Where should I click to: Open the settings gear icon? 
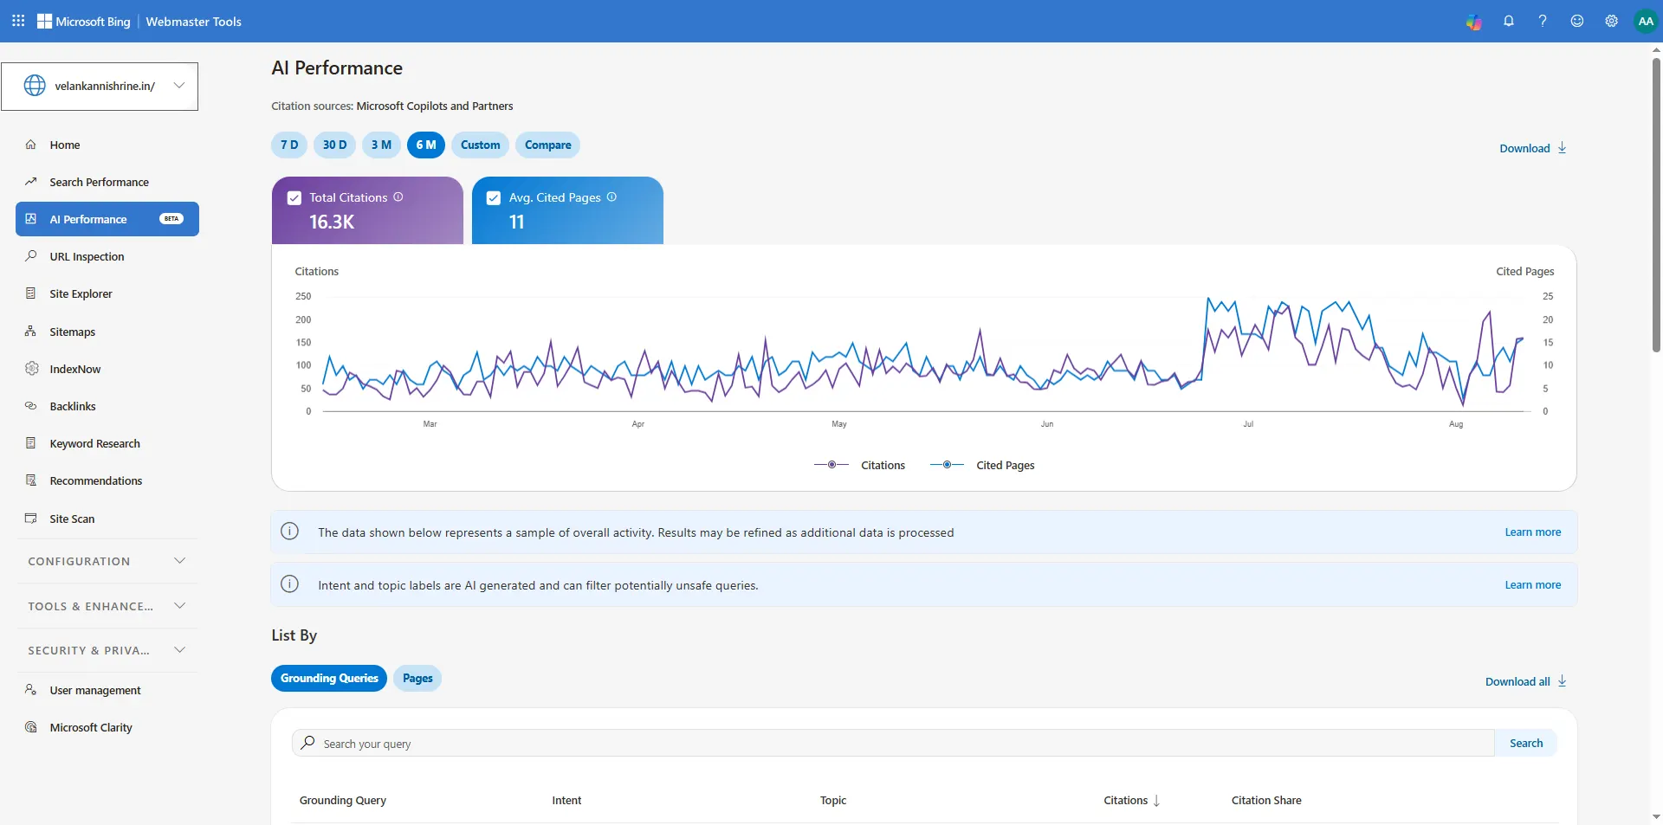point(1611,21)
